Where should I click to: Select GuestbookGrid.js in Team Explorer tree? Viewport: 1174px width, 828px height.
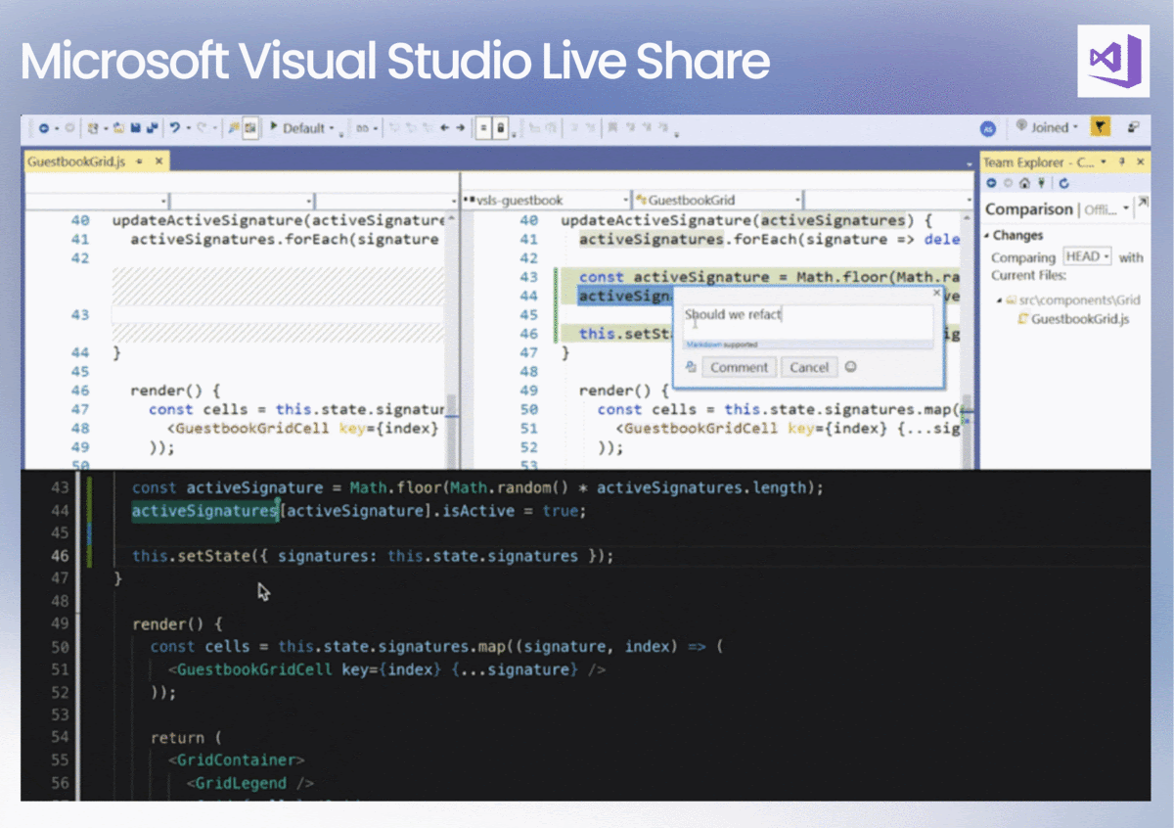pyautogui.click(x=1074, y=319)
